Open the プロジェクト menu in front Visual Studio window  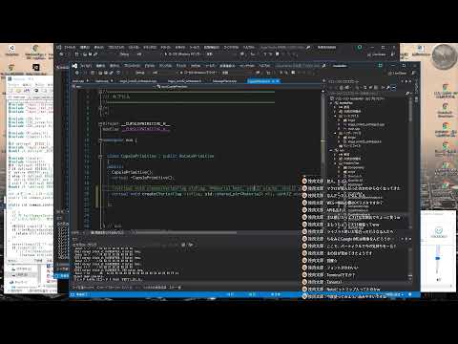click(x=132, y=66)
